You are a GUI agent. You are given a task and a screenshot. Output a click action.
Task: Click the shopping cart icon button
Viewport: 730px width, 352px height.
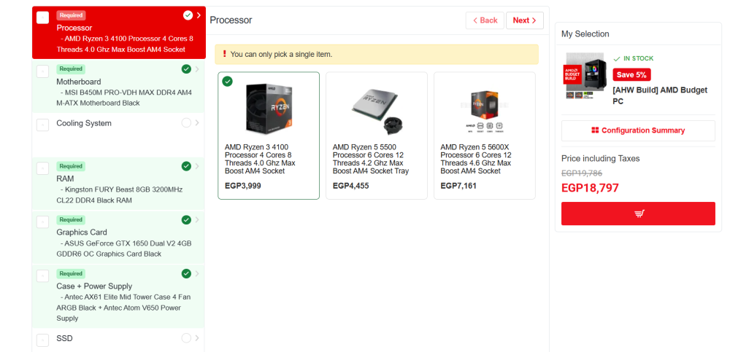638,214
